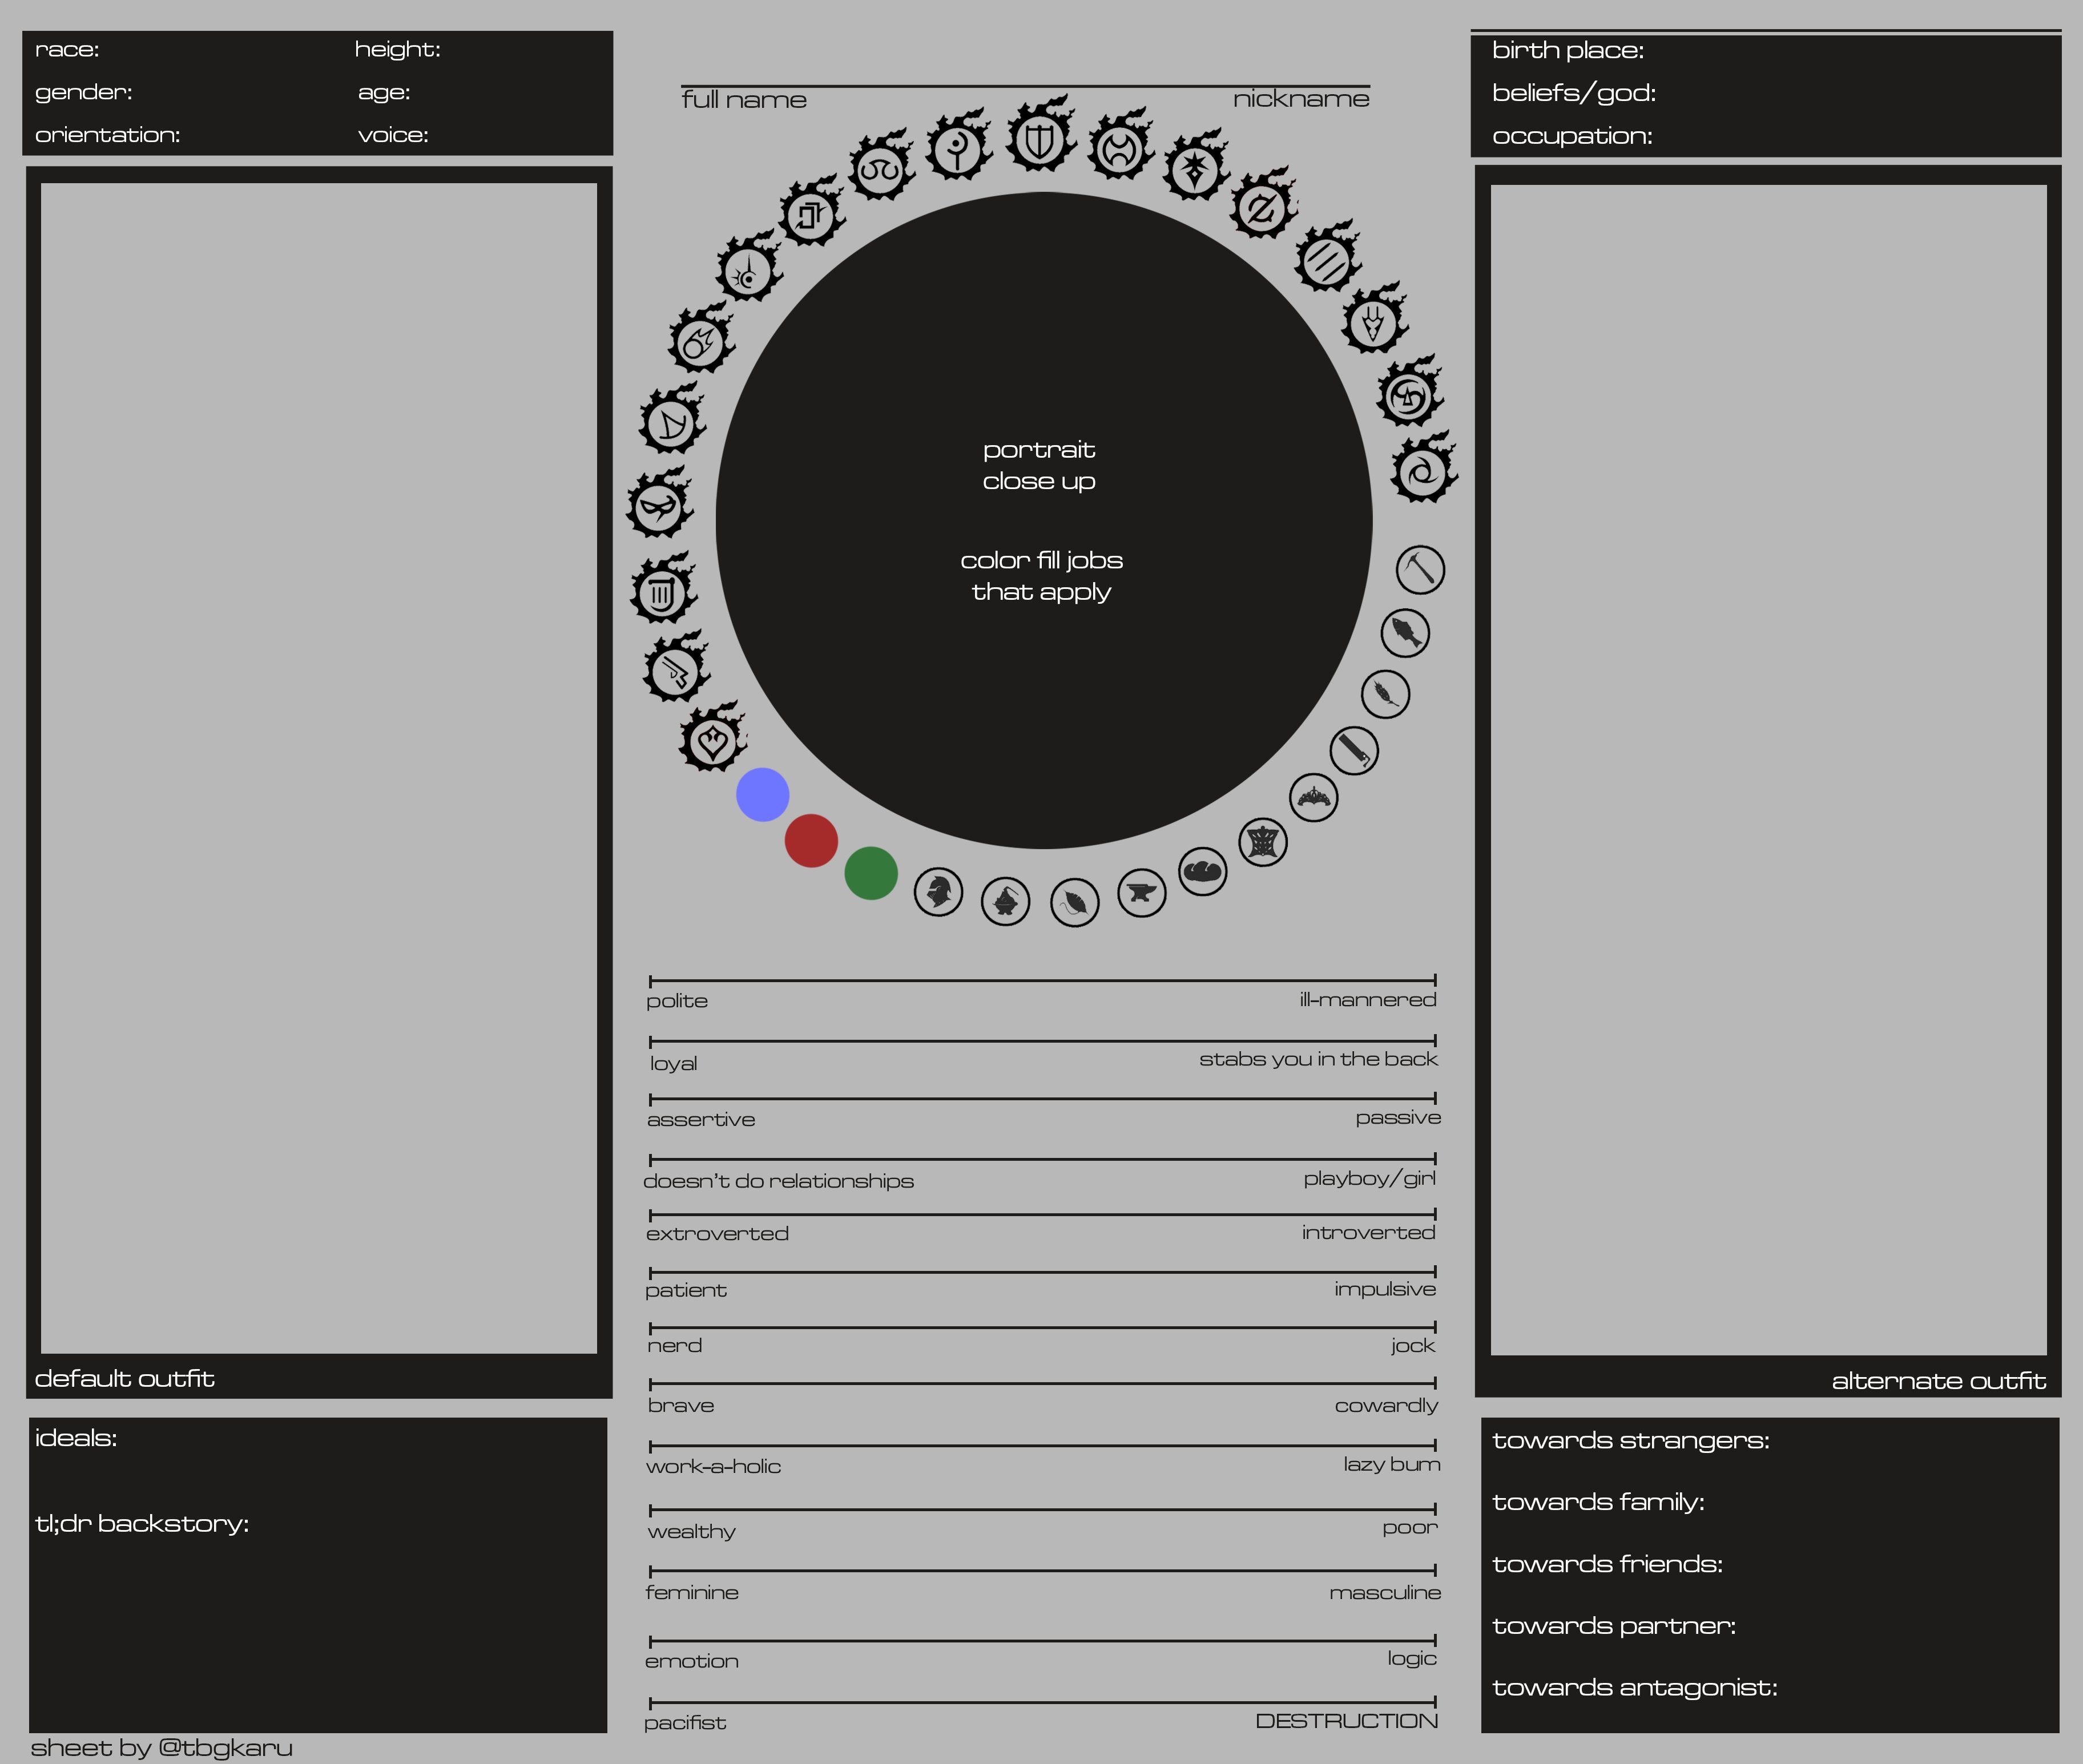Select the Fisher fish icon
The image size is (2083, 1764).
pyautogui.click(x=1405, y=633)
